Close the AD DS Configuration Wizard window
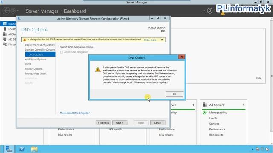The height and width of the screenshot is (153, 273). [x=165, y=18]
